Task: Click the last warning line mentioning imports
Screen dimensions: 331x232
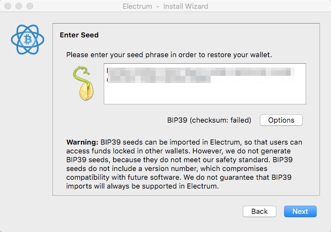Action: click(x=142, y=186)
